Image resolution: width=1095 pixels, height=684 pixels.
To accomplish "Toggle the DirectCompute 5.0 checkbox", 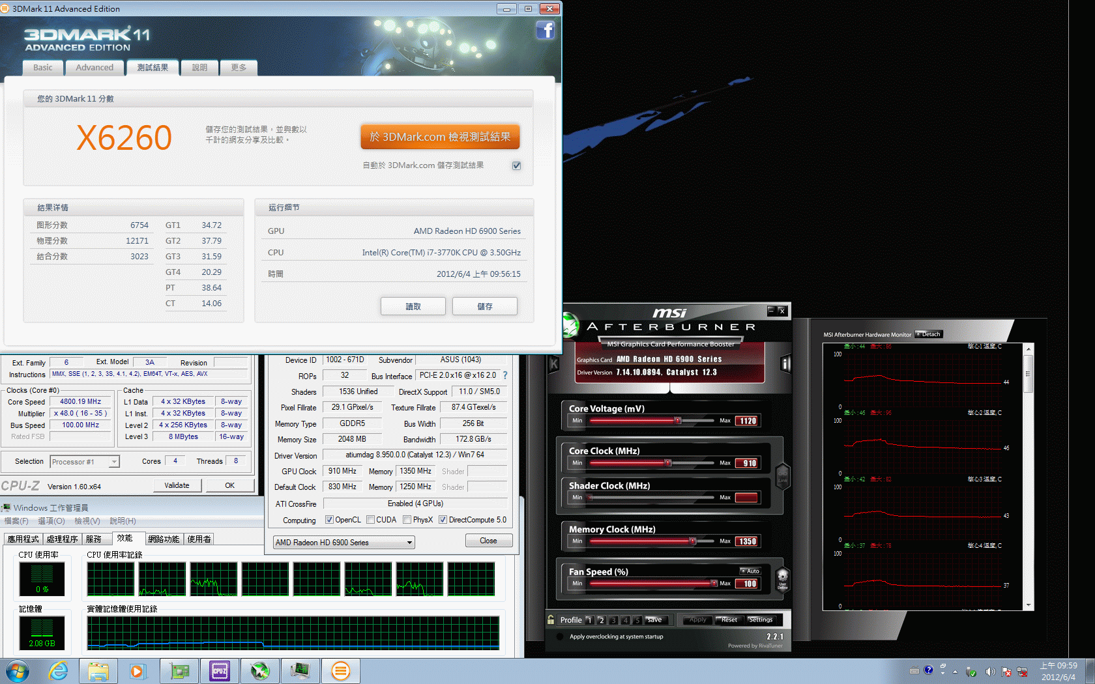I will [x=443, y=520].
